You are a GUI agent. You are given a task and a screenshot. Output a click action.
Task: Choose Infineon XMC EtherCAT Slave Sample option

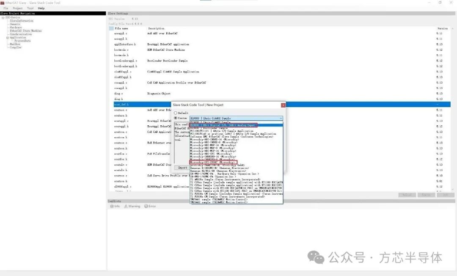coord(236,136)
